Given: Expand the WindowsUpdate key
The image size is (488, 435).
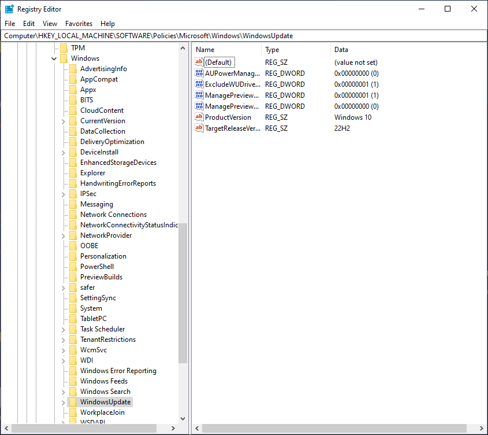Looking at the screenshot, I should [x=63, y=402].
